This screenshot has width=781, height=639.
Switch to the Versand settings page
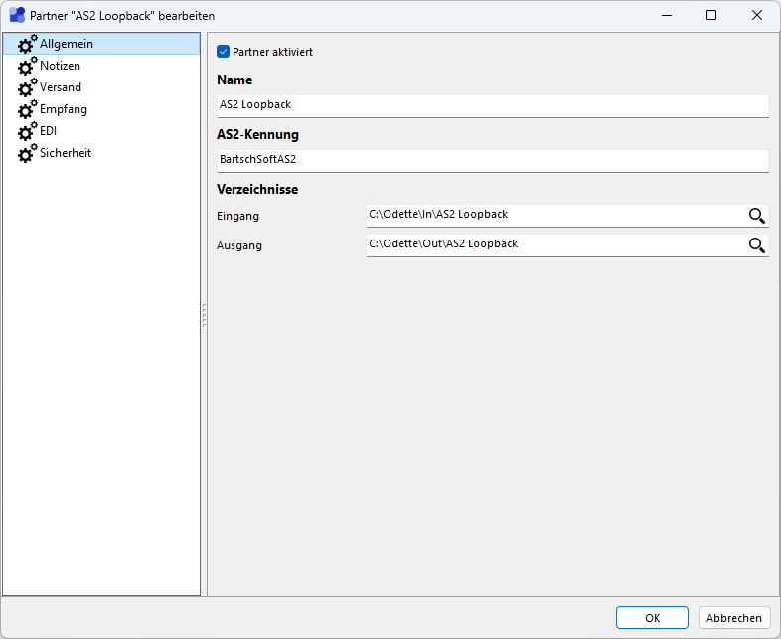pos(61,87)
